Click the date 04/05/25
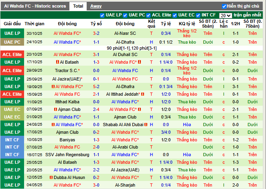 35,185
